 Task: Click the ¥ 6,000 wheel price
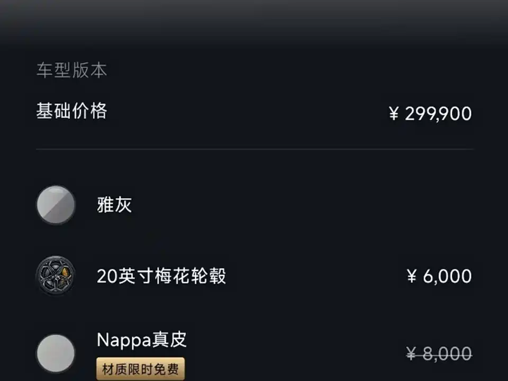[439, 276]
